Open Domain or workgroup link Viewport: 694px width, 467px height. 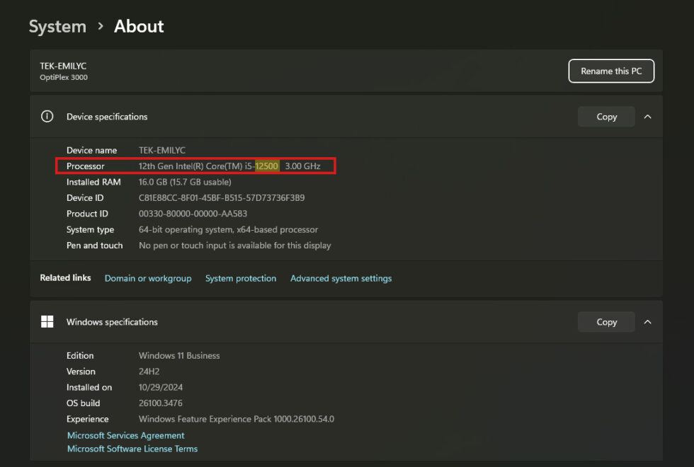[148, 279]
